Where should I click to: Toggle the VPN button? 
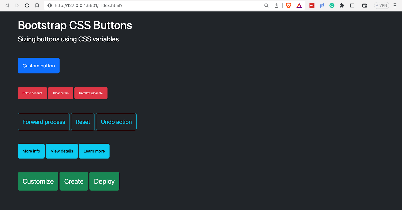pyautogui.click(x=381, y=5)
